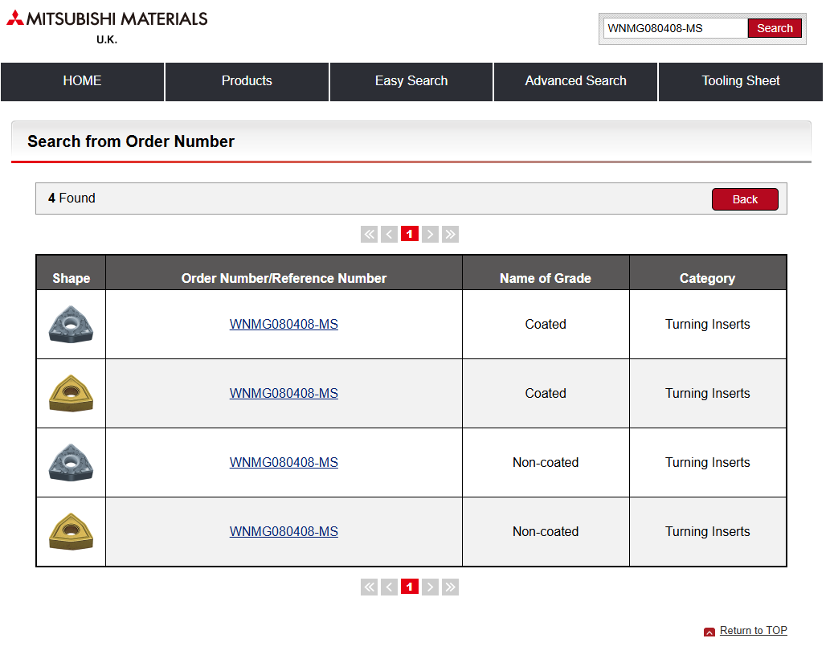830x663 pixels.
Task: Go to next page in top pager
Action: tap(430, 234)
